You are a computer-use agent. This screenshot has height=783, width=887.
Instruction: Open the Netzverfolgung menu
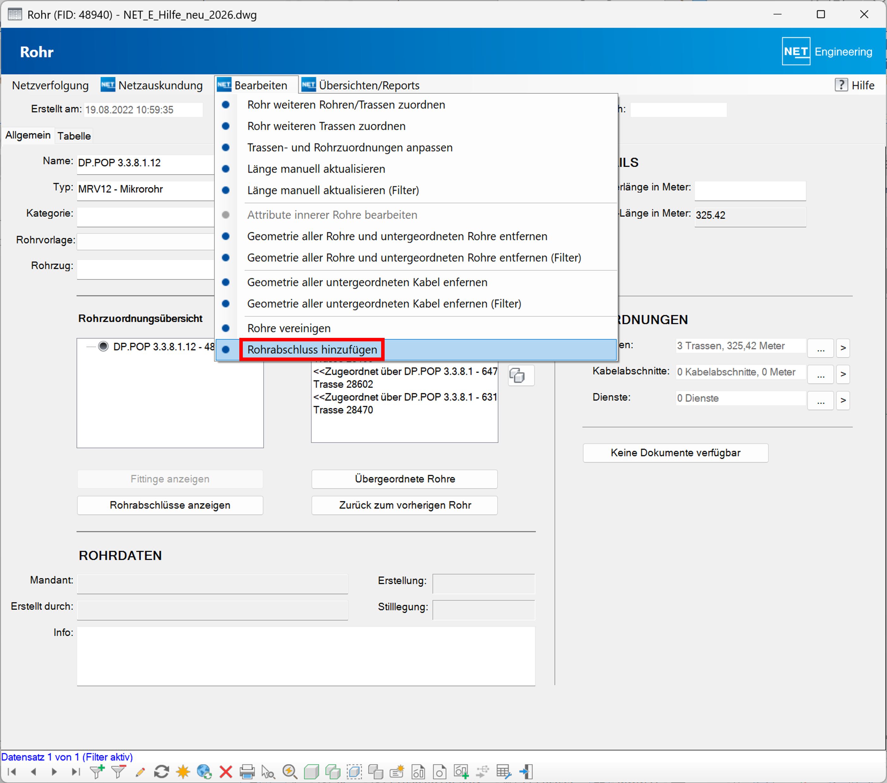point(50,85)
